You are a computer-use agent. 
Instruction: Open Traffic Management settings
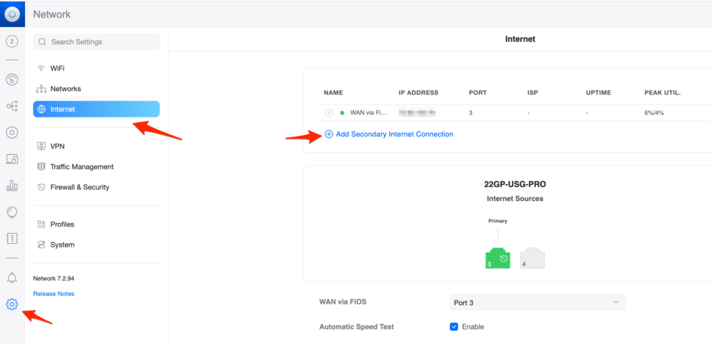pyautogui.click(x=81, y=167)
